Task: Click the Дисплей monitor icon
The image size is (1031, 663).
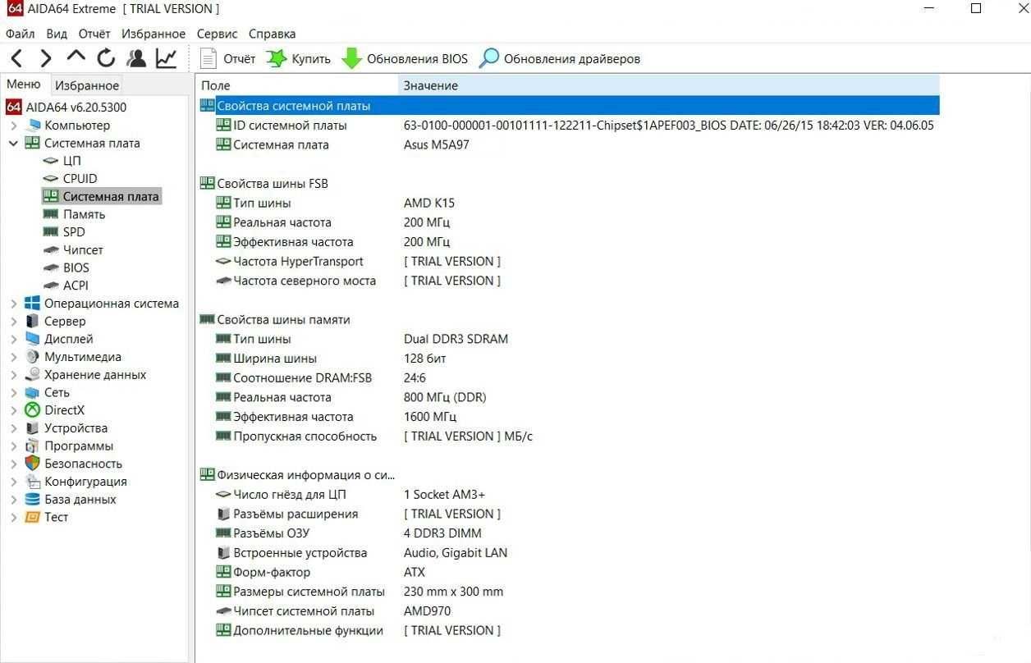Action: (32, 339)
